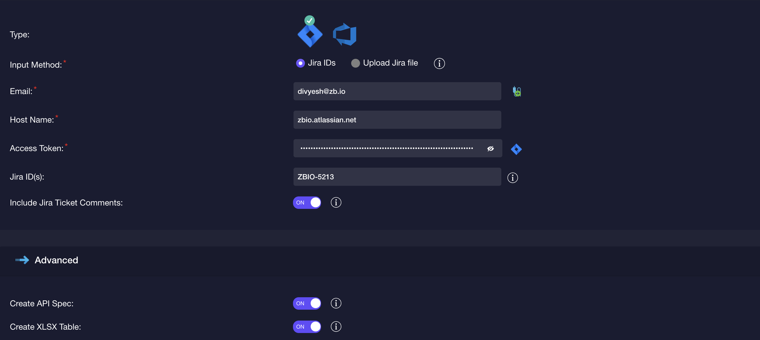Turn off Create API Spec
Screen dimensions: 760x340
click(x=307, y=303)
